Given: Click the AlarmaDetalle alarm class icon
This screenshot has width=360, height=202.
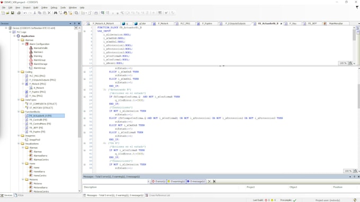Looking at the screenshot, I should [31, 48].
